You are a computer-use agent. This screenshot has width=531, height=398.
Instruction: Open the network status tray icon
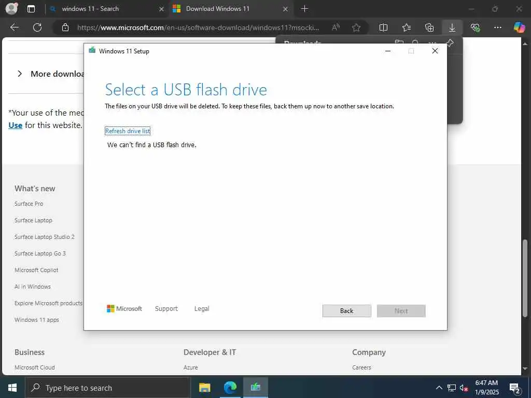[452, 388]
